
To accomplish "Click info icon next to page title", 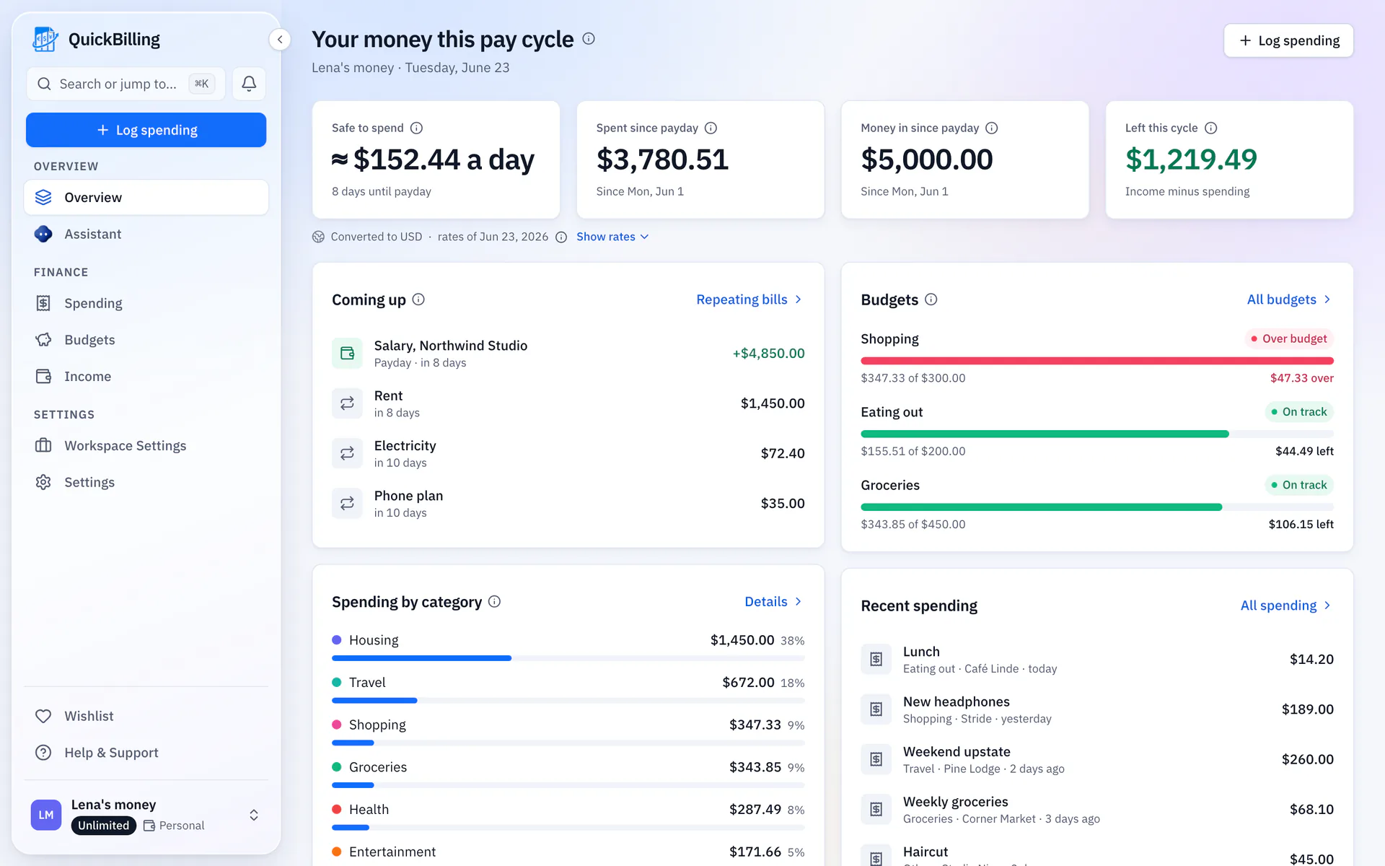I will pyautogui.click(x=589, y=39).
